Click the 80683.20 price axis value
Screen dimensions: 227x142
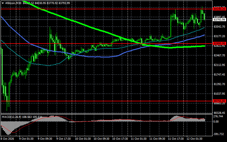pyautogui.click(x=219, y=103)
